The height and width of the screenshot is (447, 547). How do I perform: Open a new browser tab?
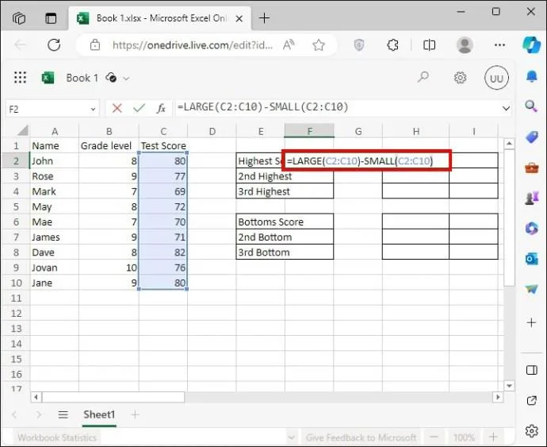pyautogui.click(x=265, y=17)
